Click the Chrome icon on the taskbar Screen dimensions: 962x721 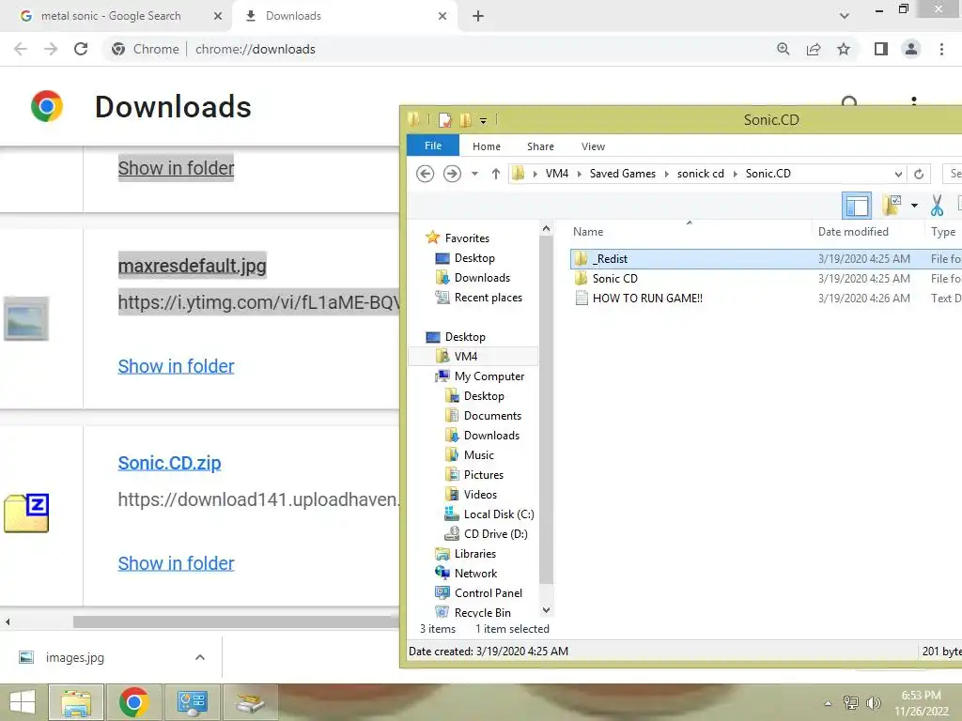pyautogui.click(x=133, y=702)
